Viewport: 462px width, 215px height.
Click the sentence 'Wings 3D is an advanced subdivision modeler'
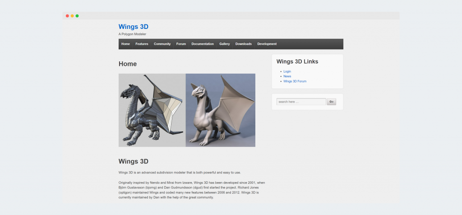pyautogui.click(x=180, y=173)
